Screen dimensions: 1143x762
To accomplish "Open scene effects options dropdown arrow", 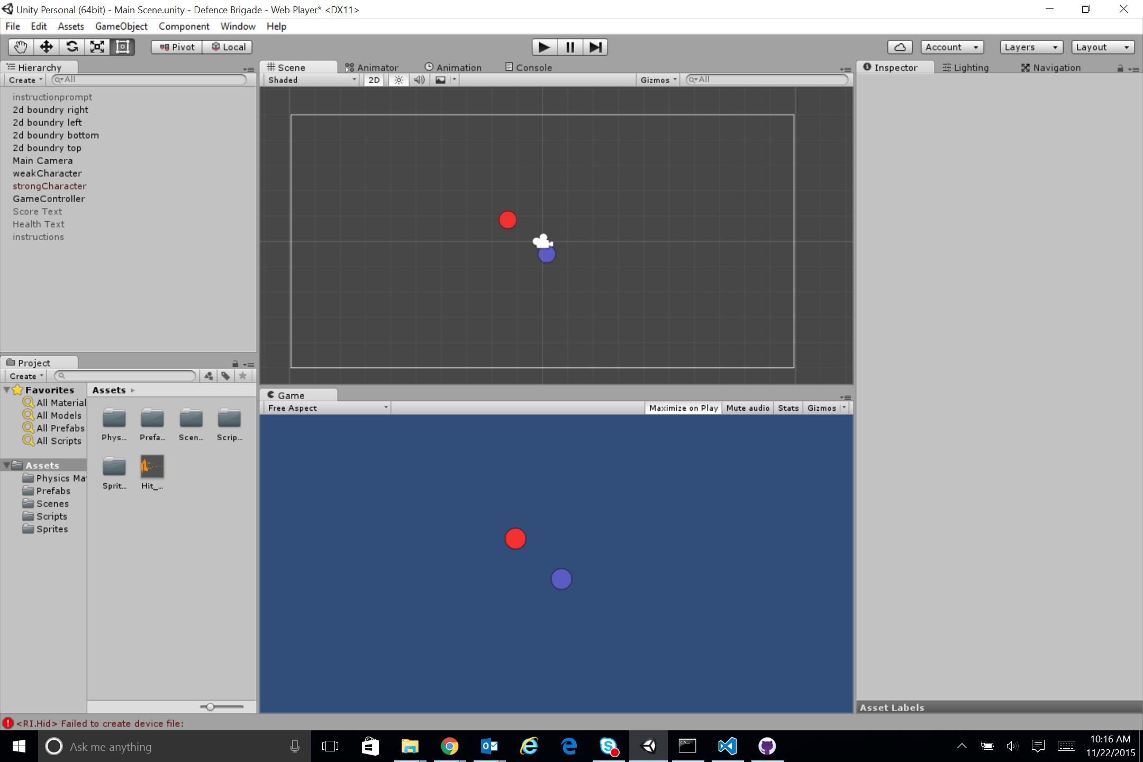I will [x=454, y=80].
